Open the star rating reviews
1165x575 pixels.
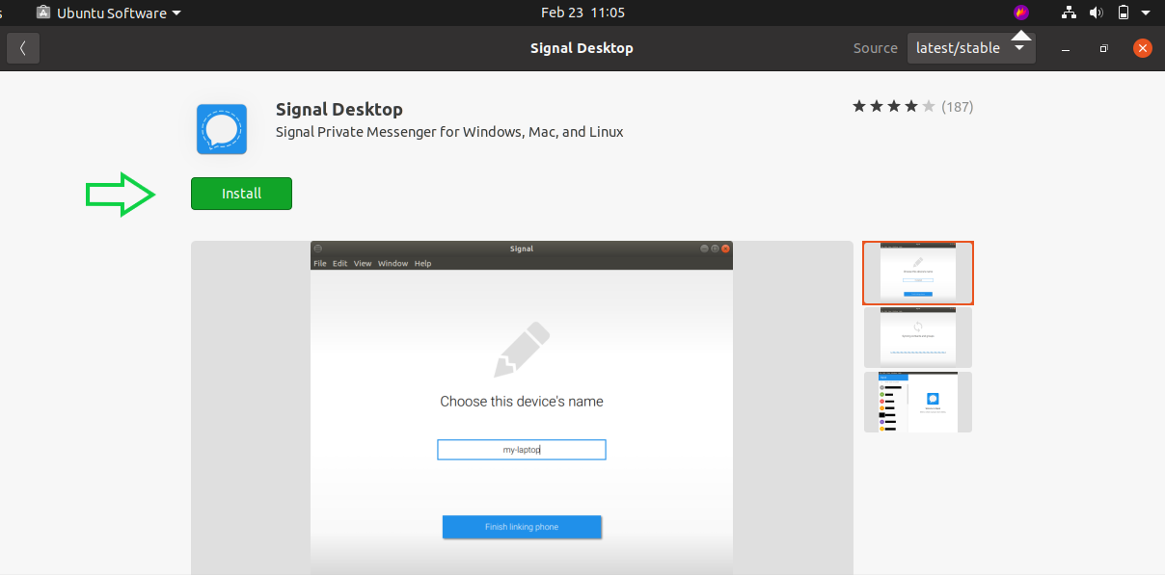[x=894, y=107]
